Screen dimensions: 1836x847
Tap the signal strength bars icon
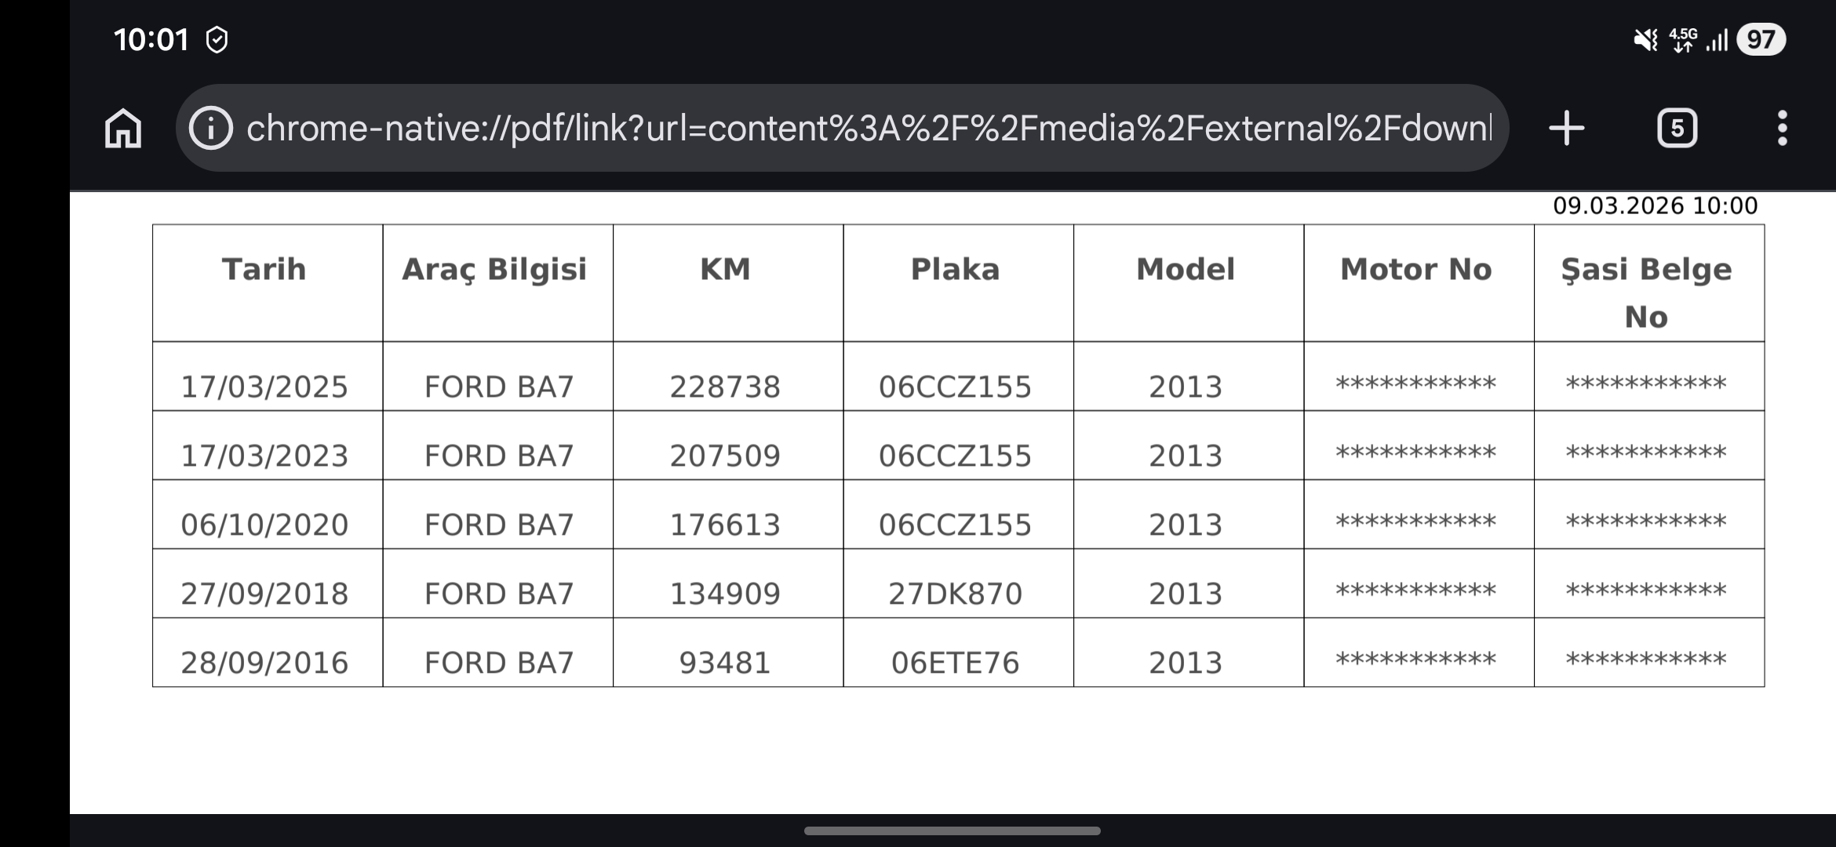tap(1717, 40)
